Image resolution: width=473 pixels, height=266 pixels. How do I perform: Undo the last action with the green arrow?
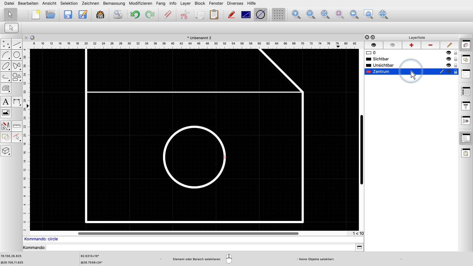(x=135, y=14)
